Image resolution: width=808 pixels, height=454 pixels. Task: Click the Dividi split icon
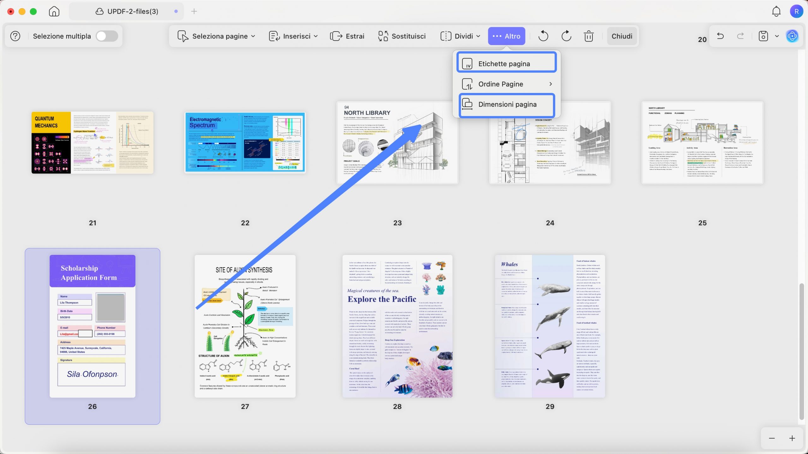tap(445, 36)
